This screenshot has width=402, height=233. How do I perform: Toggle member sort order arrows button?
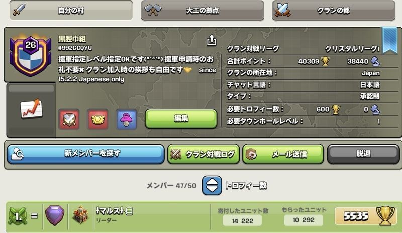(212, 185)
